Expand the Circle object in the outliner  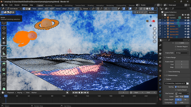[x=165, y=20]
